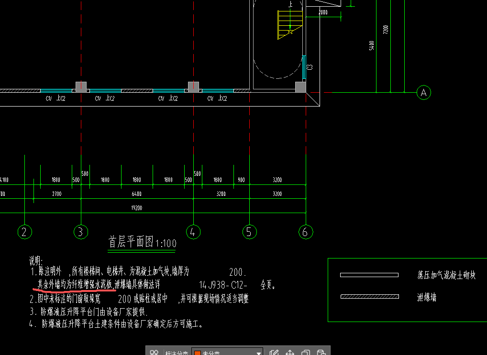The width and height of the screenshot is (487, 355).
Task: Click the edit pencil icon in bottom toolbar
Action: click(274, 353)
